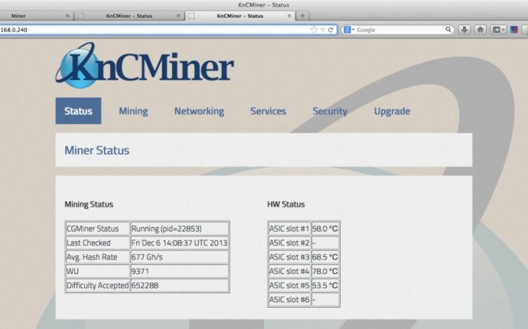Click the KnCMiner logo
Image resolution: width=528 pixels, height=329 pixels.
point(145,65)
